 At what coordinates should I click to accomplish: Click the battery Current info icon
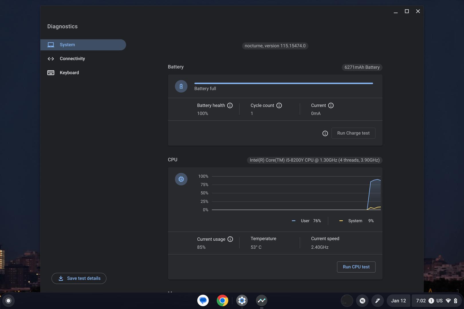[x=331, y=106]
